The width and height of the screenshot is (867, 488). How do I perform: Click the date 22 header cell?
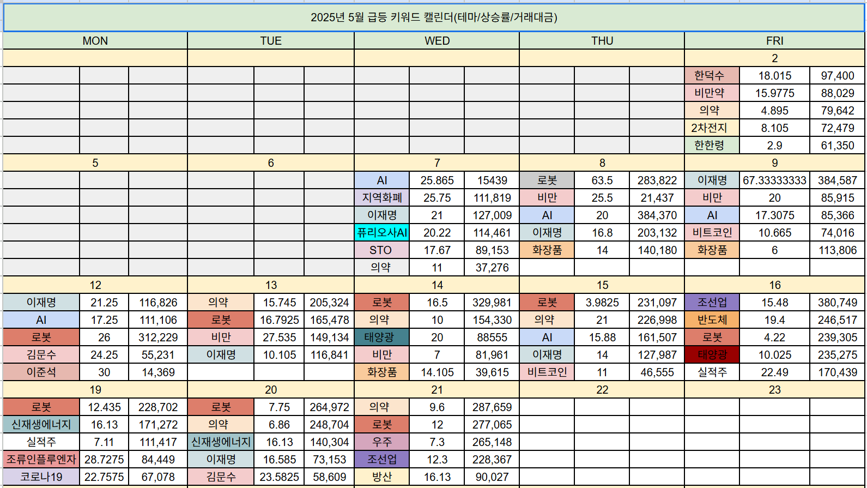(x=602, y=390)
